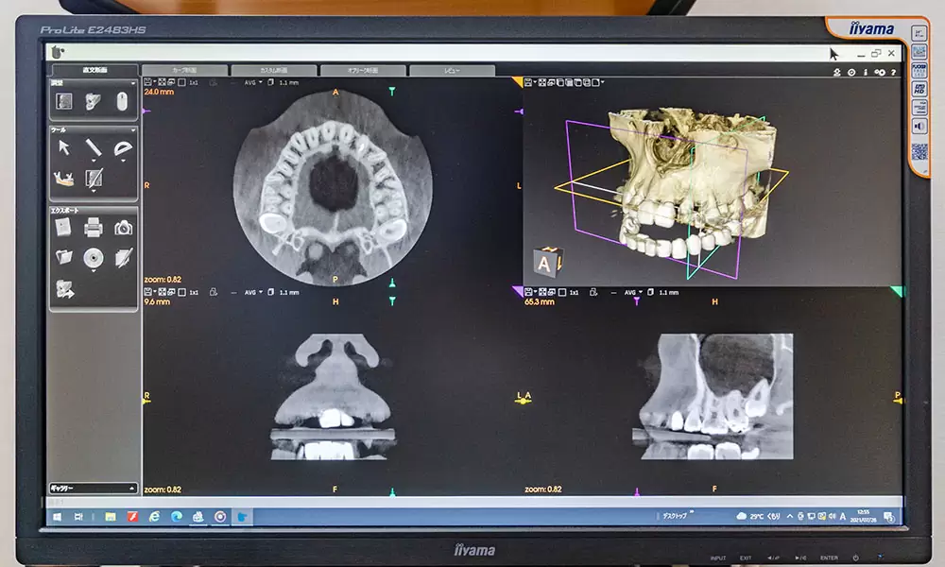
Task: Click the burn to disc icon
Action: point(93,257)
